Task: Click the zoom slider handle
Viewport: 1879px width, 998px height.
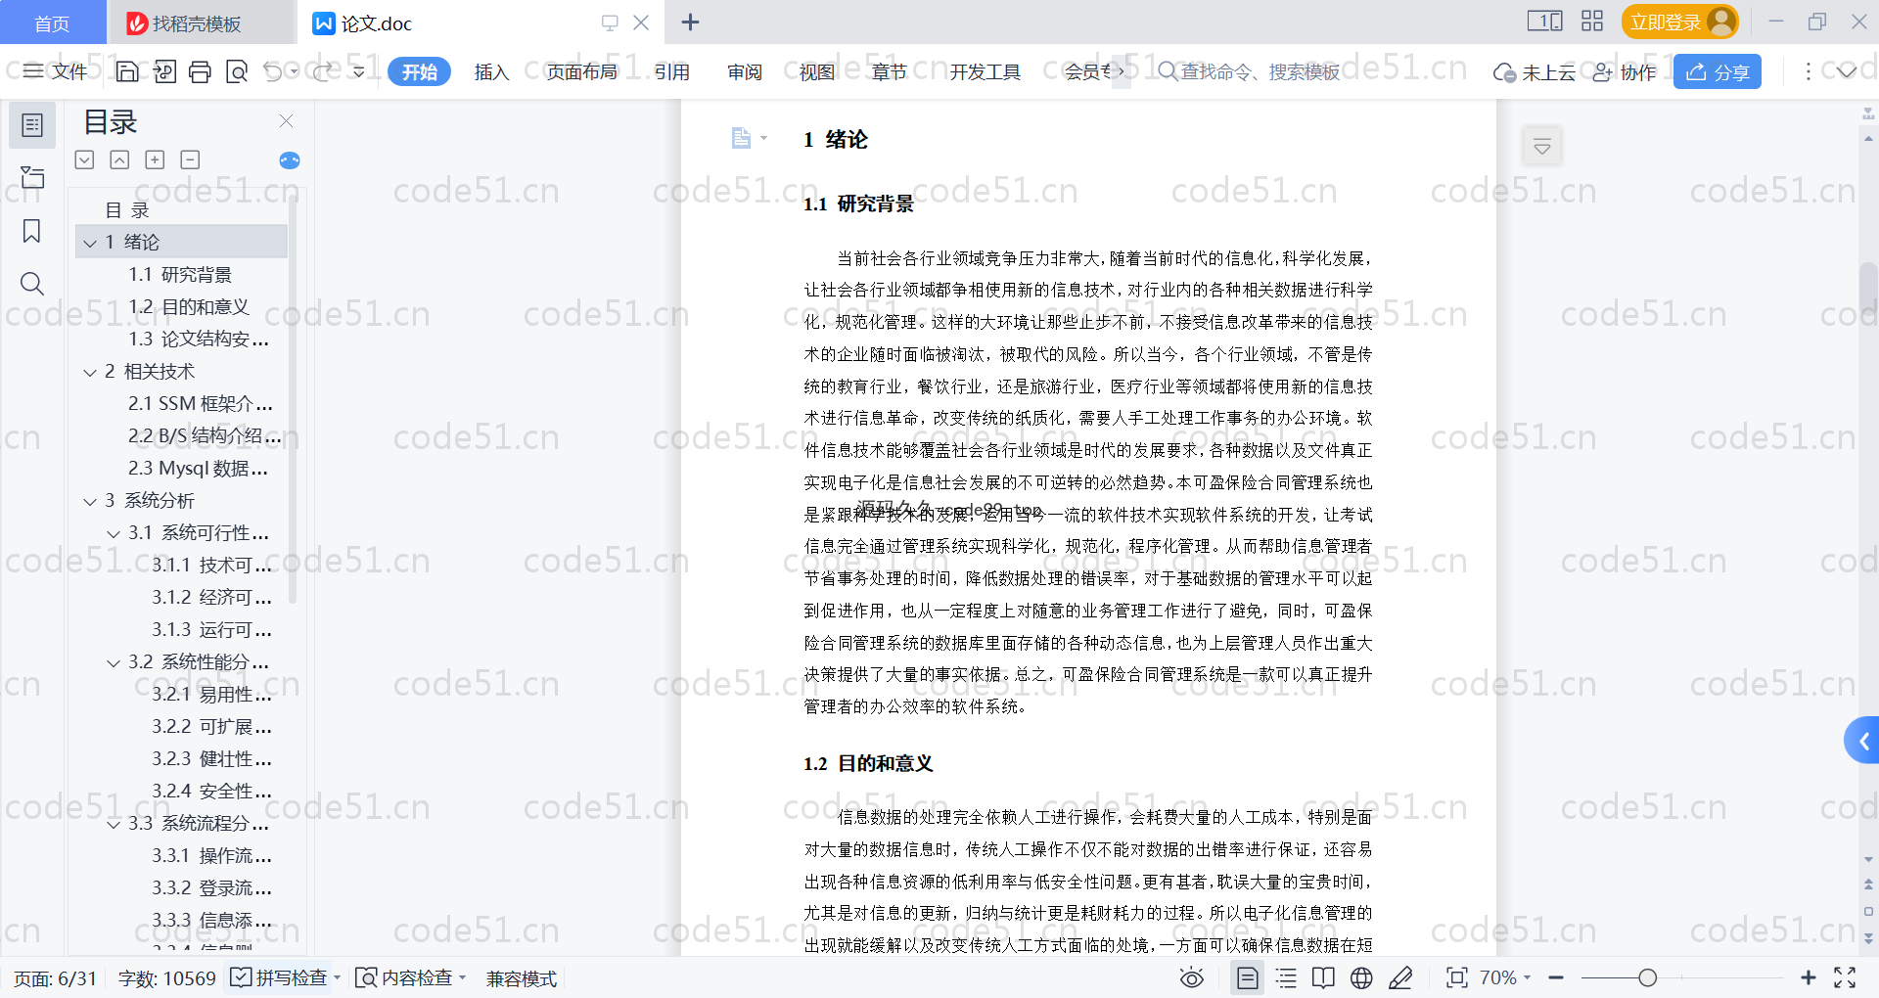Action: [1647, 977]
